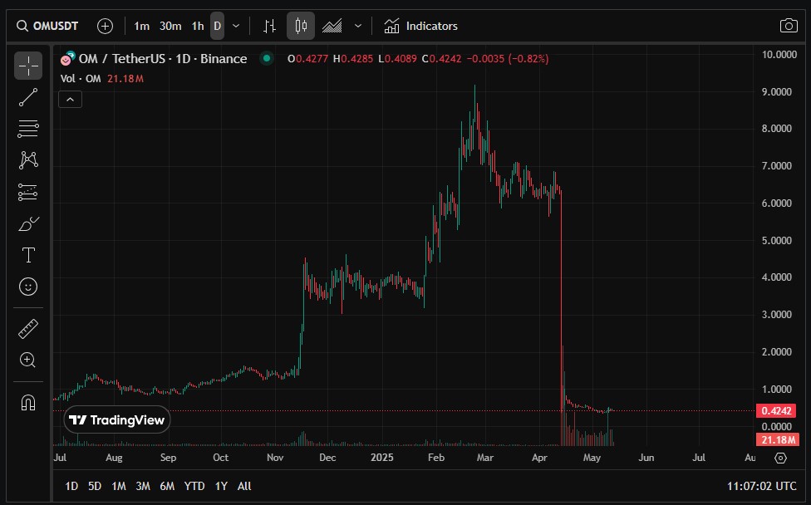Select the brush drawing tool
This screenshot has width=811, height=505.
(x=28, y=223)
